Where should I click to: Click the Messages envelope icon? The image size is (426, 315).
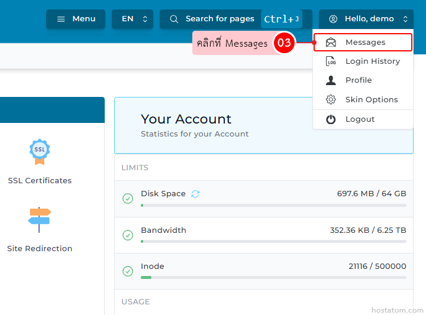pos(331,43)
